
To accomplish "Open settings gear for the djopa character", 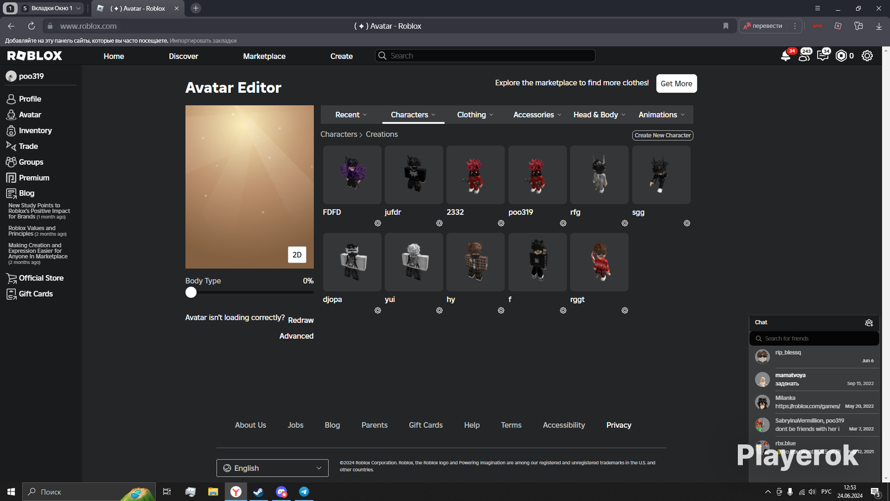I will click(378, 311).
